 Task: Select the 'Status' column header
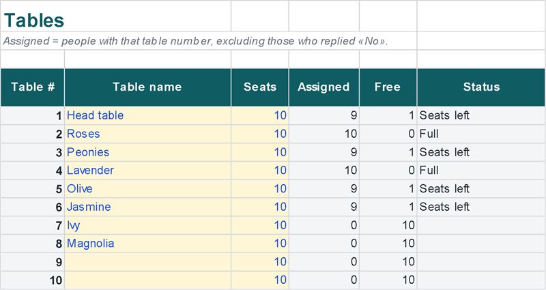481,87
